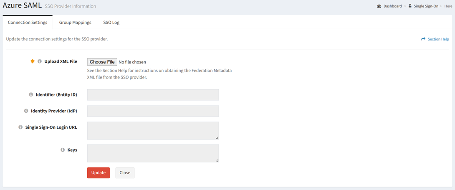The image size is (455, 190).
Task: Click the info icon next to Keys
Action: click(x=62, y=150)
